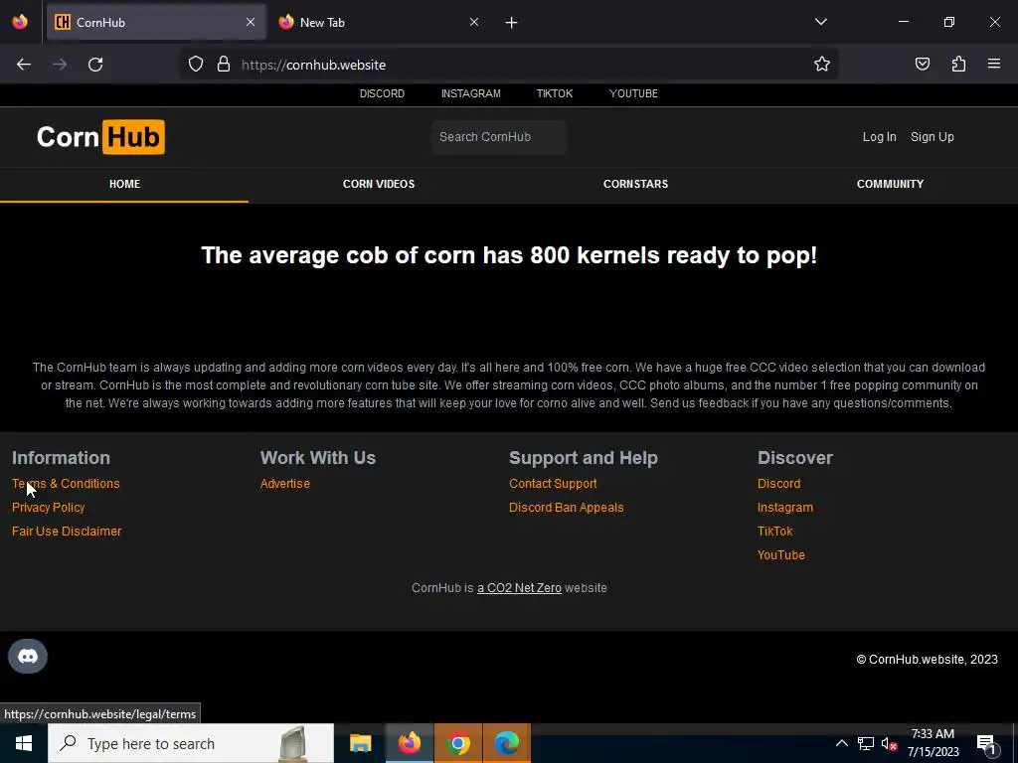Open the Fair Use Disclaimer link

pyautogui.click(x=67, y=532)
